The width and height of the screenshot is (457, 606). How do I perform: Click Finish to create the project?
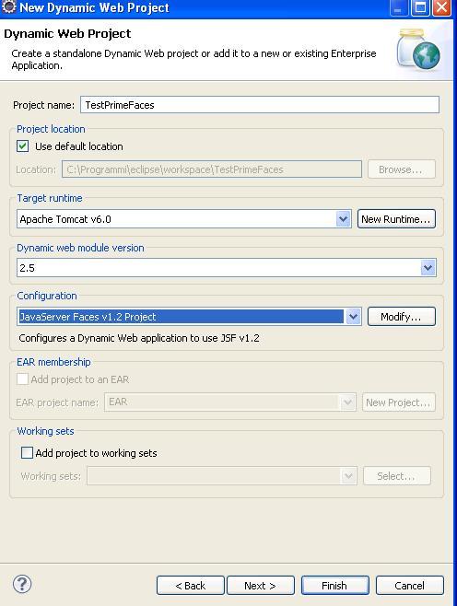pyautogui.click(x=334, y=586)
